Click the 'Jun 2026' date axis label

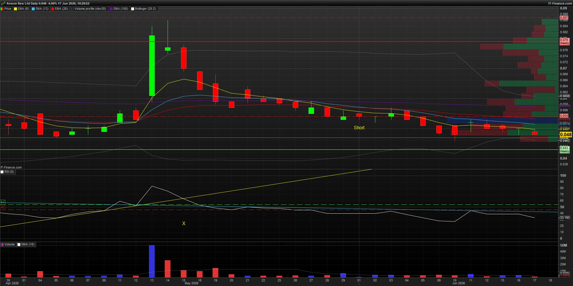(x=458, y=283)
